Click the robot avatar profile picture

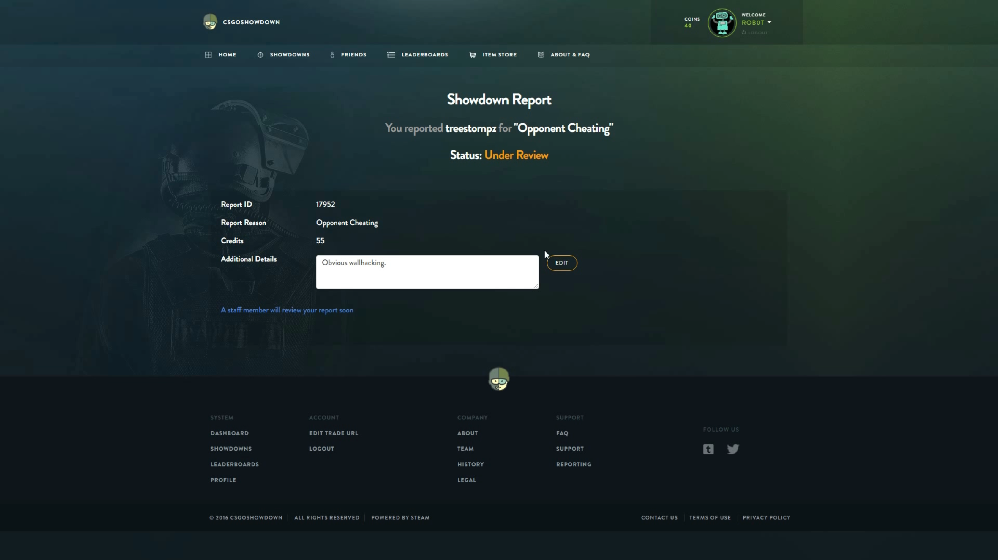(722, 23)
